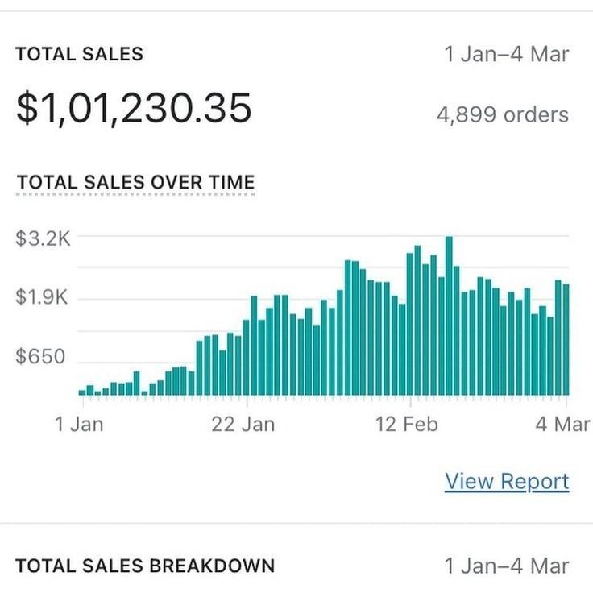Viewport: 593px width, 593px height.
Task: Select the bar above the 12 Feb tick
Action: (x=410, y=323)
